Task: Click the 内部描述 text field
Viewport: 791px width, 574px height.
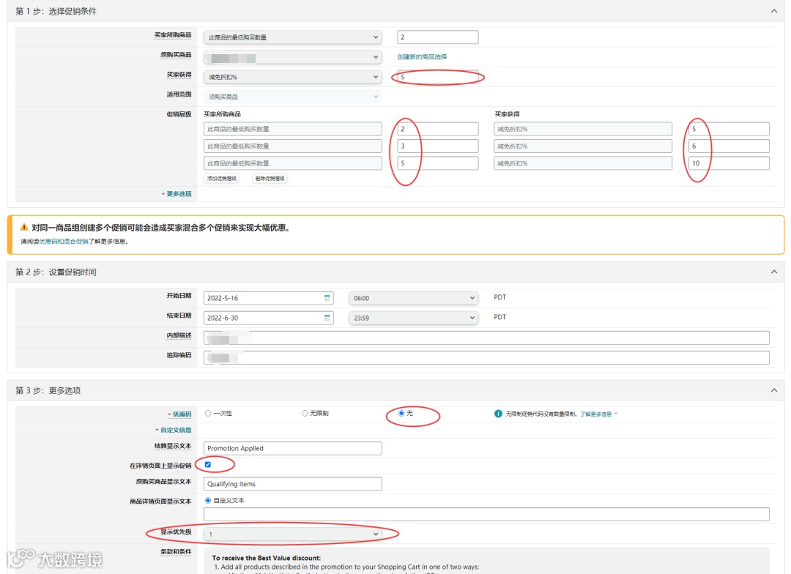Action: coord(486,338)
